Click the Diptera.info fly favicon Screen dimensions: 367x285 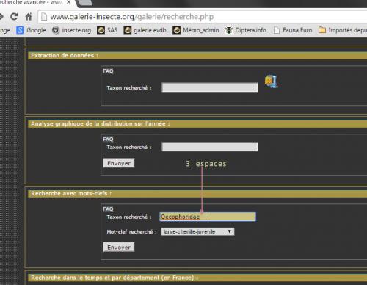tap(229, 30)
